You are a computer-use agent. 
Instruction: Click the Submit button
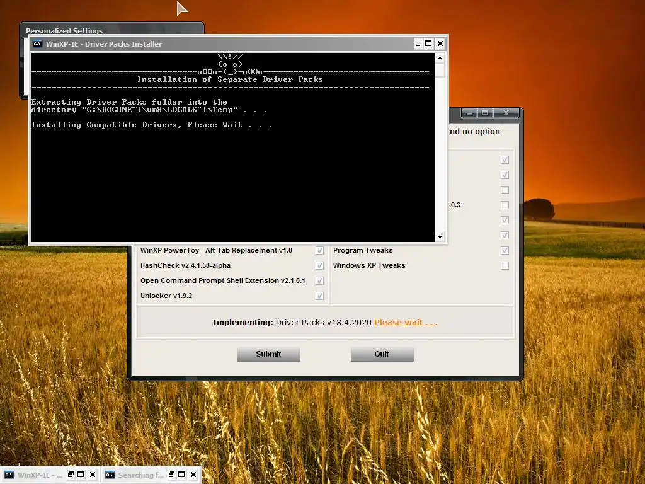[268, 354]
